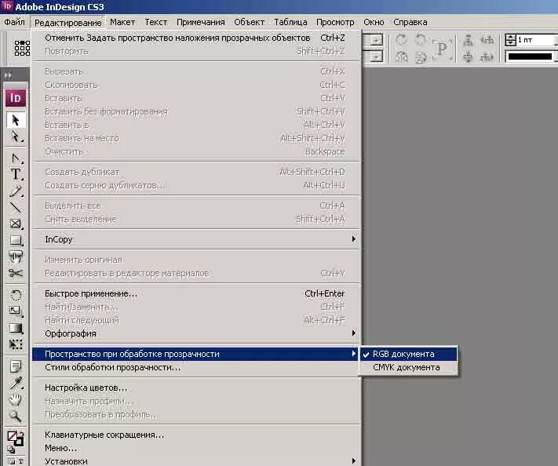Open the Окно menu

pyautogui.click(x=374, y=22)
